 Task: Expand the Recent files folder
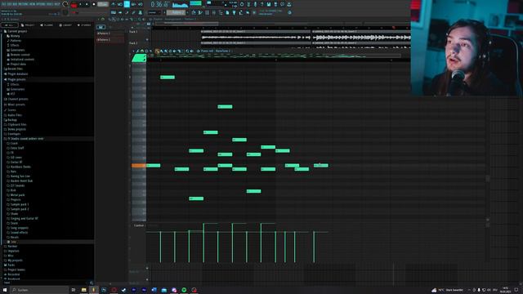click(15, 69)
